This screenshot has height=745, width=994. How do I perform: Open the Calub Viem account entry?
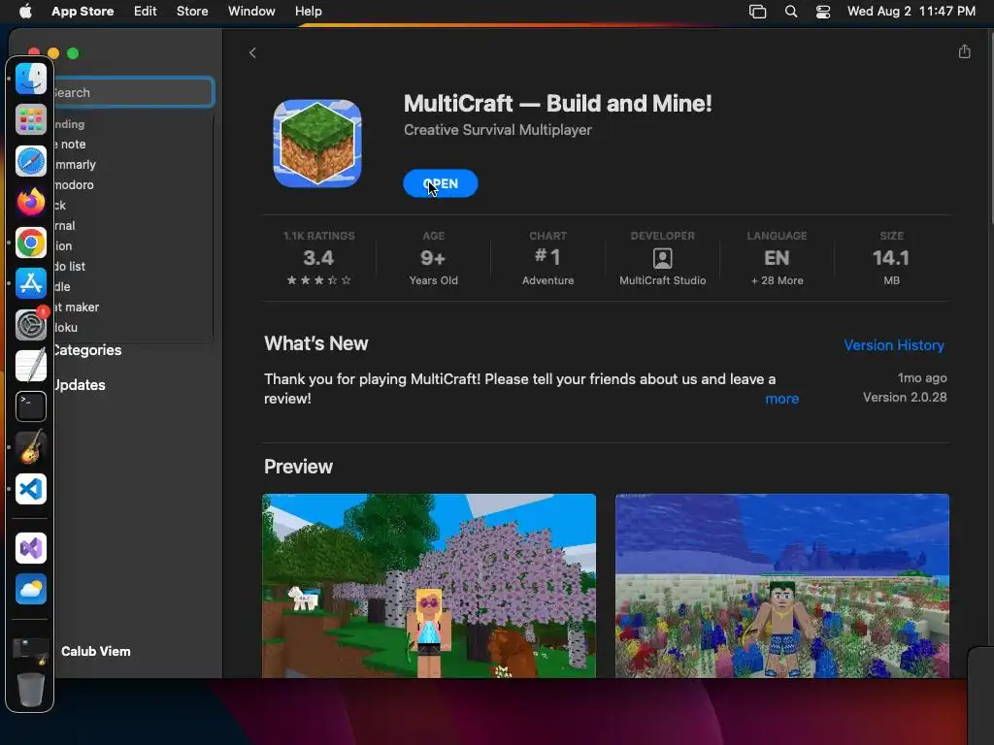coord(96,651)
